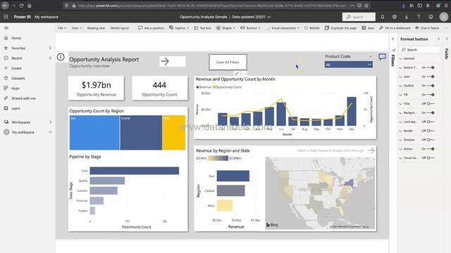Screen dimensions: 451x253
Task: Turn off the Outline toggle
Action: [x=431, y=86]
